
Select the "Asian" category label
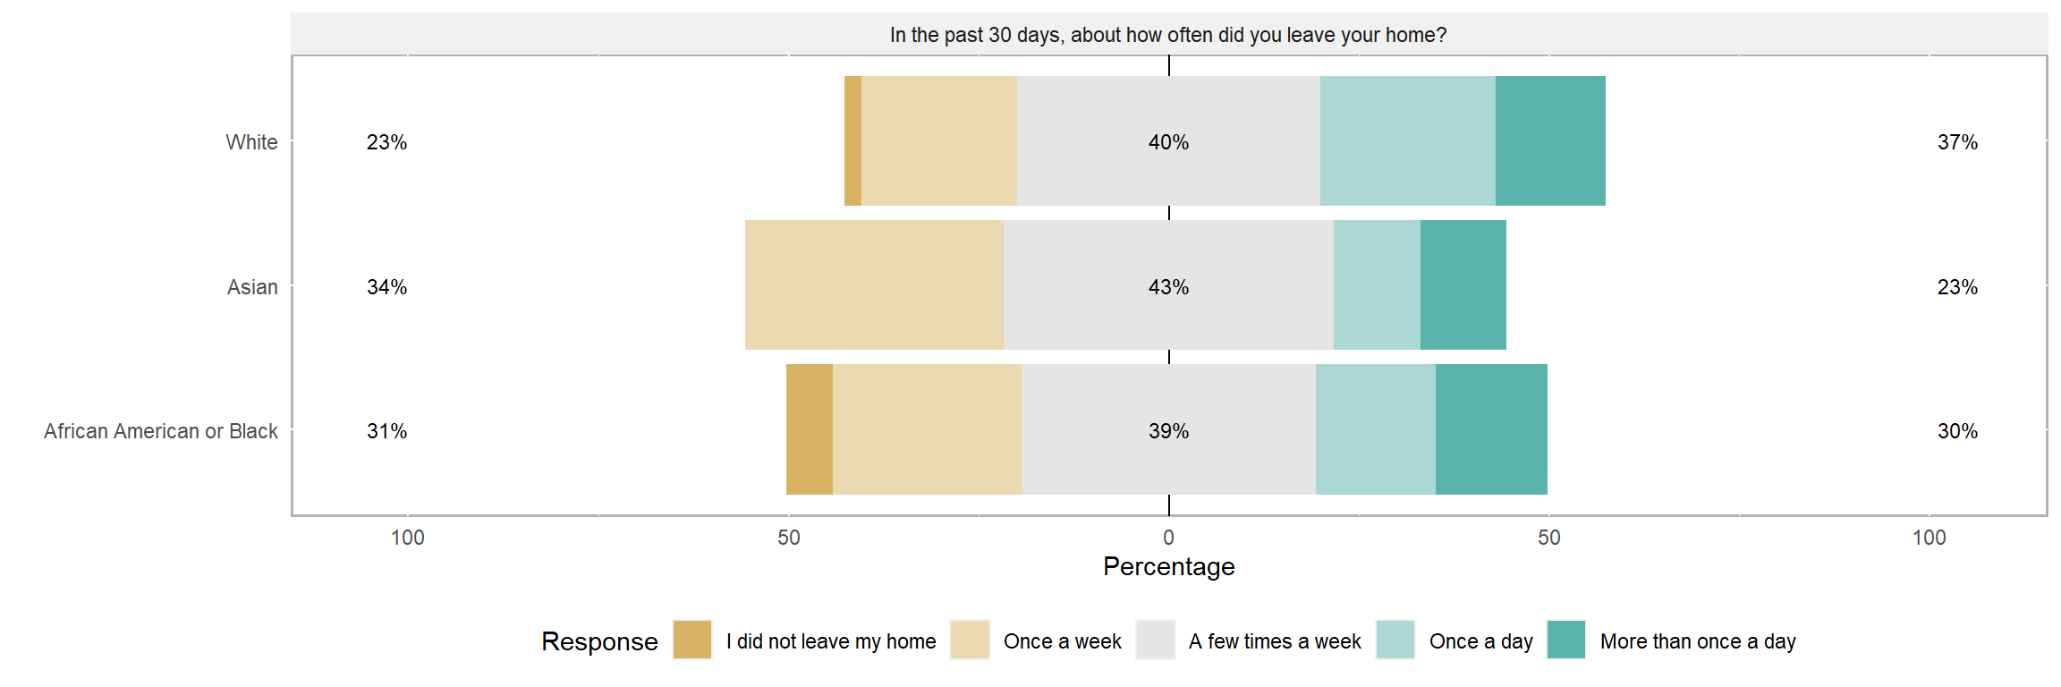click(x=252, y=287)
